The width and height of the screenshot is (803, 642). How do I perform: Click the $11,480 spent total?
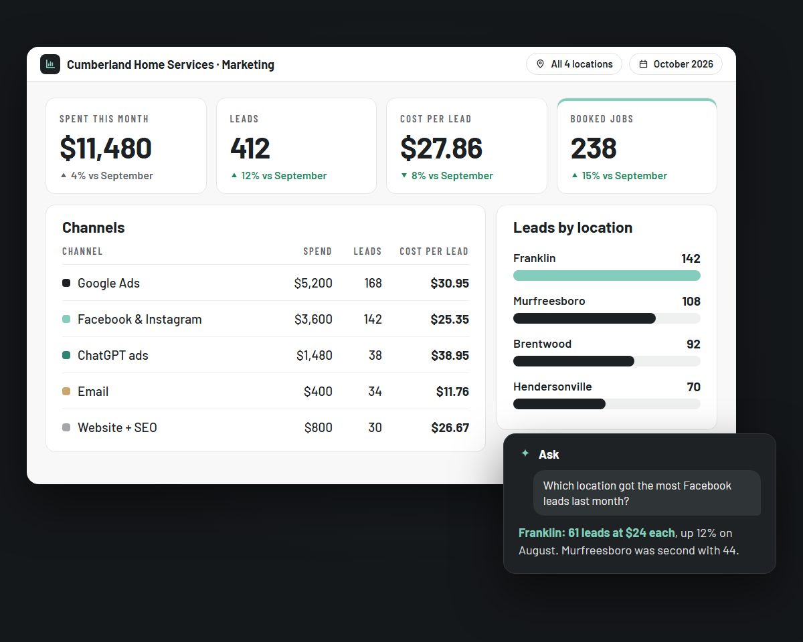106,148
